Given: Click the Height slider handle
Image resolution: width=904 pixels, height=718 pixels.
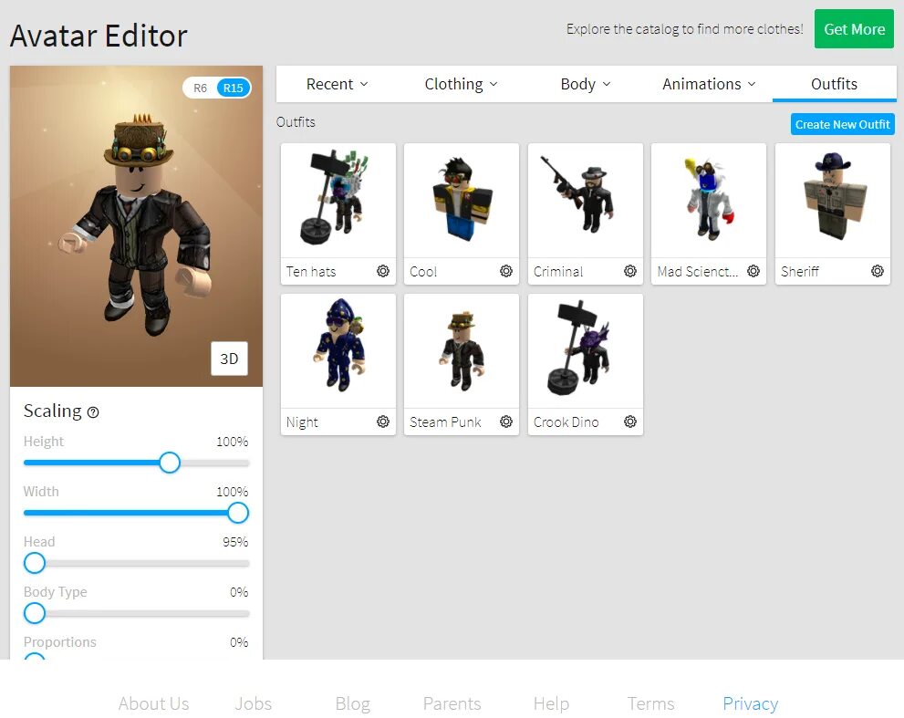Looking at the screenshot, I should coord(170,463).
